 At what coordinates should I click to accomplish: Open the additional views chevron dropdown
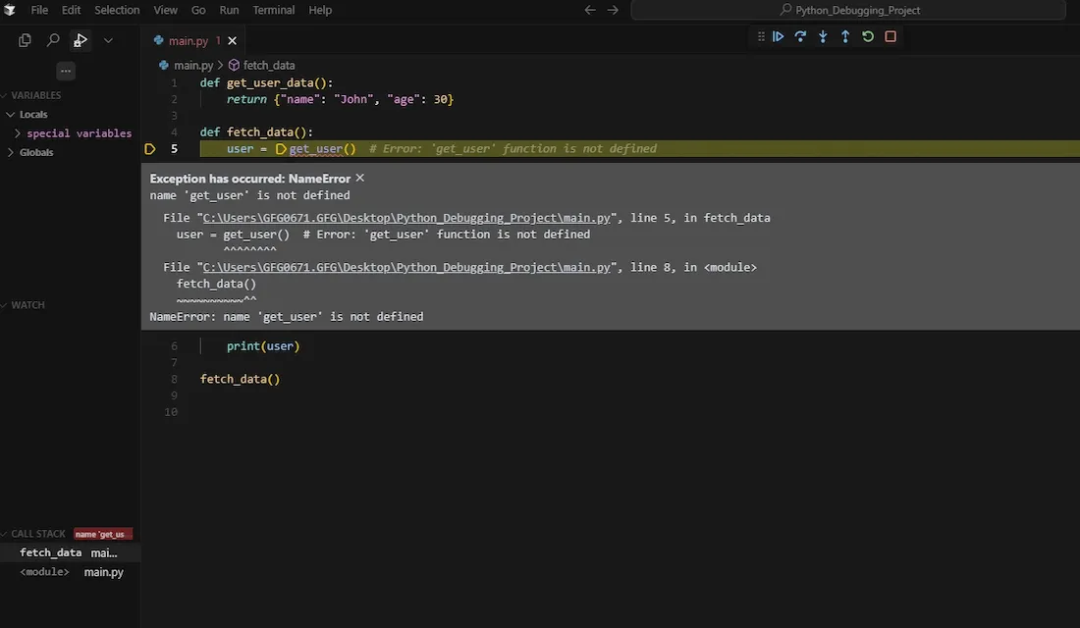(x=108, y=40)
